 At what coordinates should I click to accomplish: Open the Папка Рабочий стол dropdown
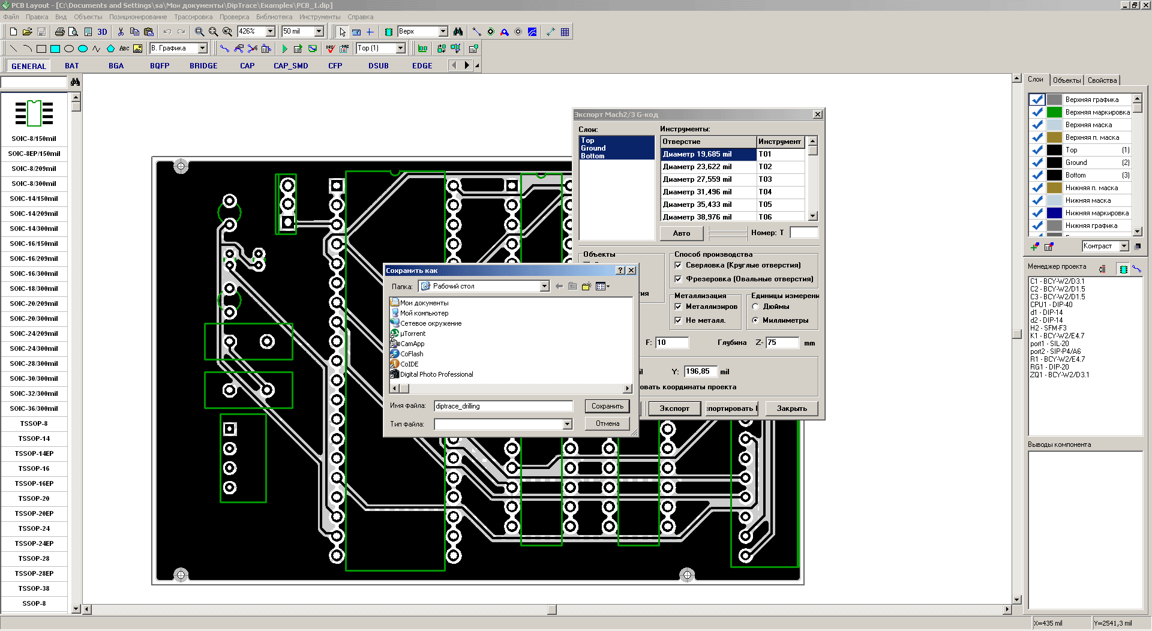click(545, 286)
